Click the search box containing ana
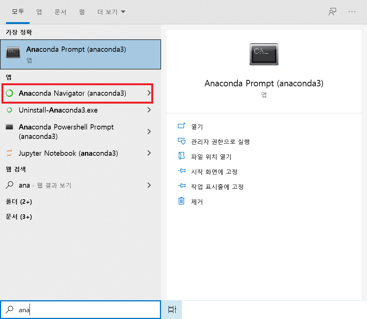The width and height of the screenshot is (367, 319). coord(81,310)
